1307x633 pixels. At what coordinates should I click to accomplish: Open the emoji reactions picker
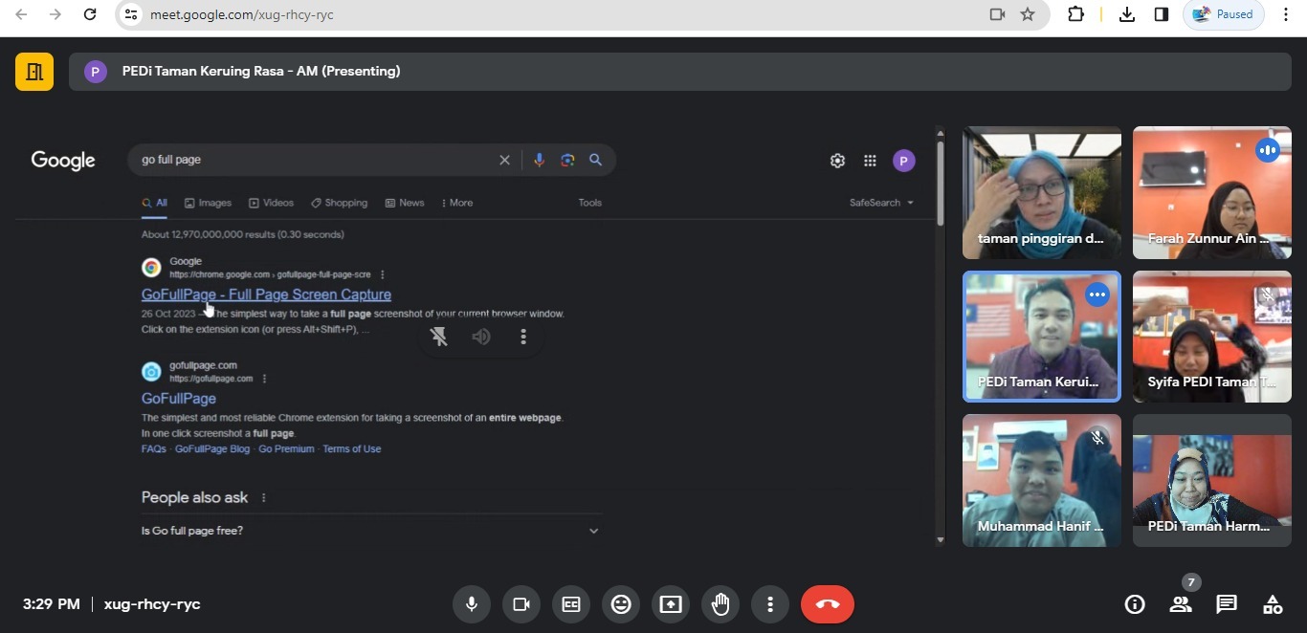pos(621,604)
